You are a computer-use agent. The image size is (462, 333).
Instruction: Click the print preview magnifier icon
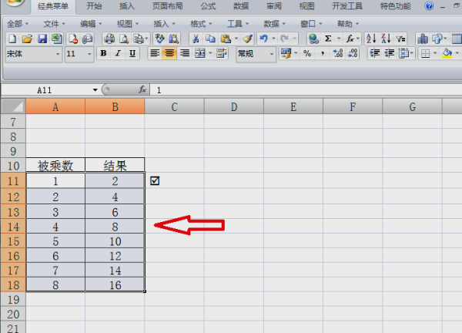click(x=124, y=39)
